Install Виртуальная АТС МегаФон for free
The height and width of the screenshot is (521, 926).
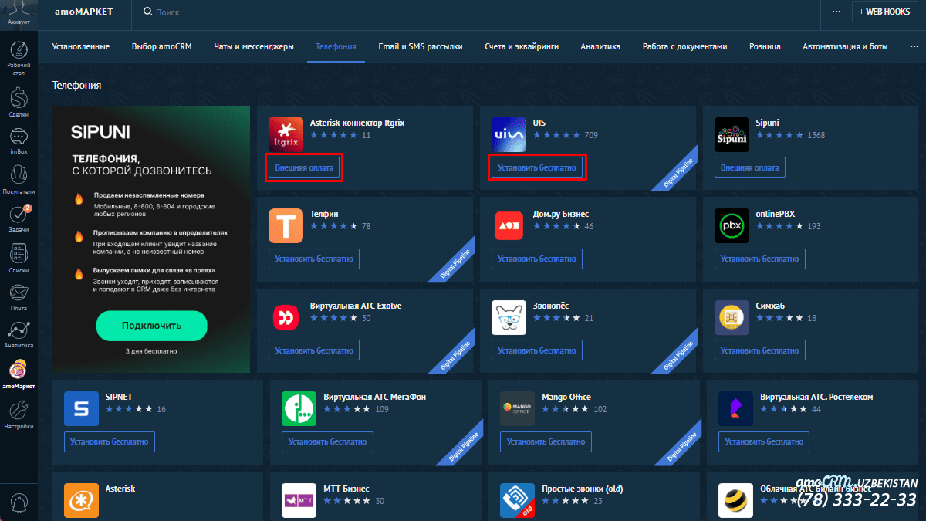(327, 441)
